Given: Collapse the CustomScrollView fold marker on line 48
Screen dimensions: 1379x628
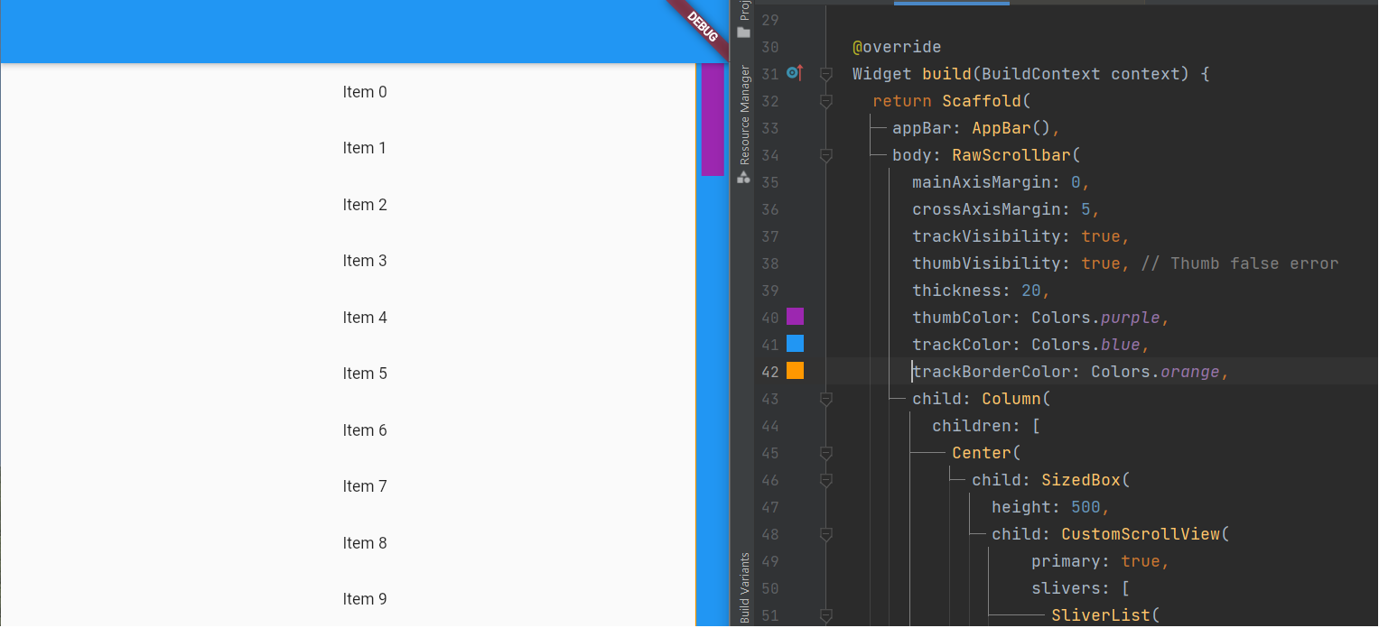Looking at the screenshot, I should tap(825, 534).
